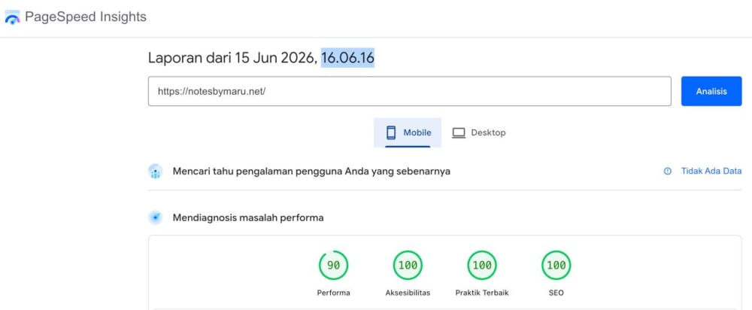Click the Performa label

click(333, 292)
